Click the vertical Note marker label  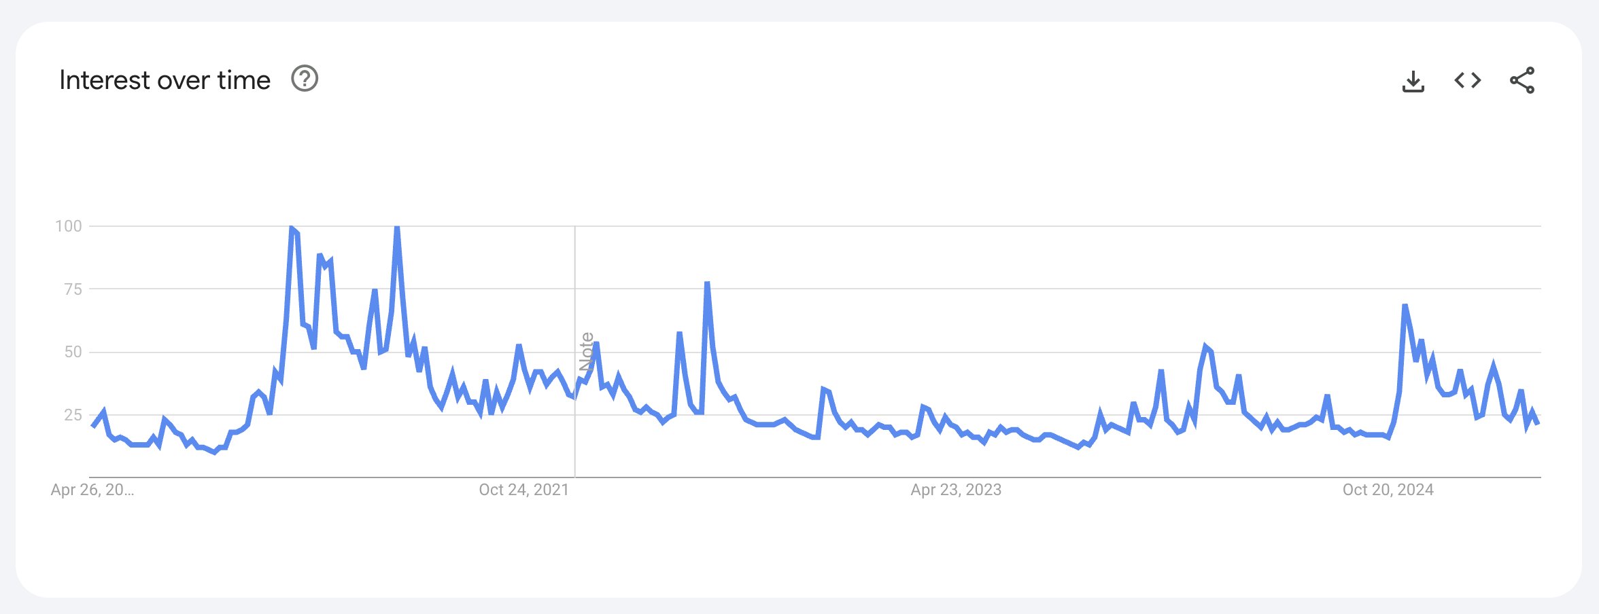tap(586, 351)
